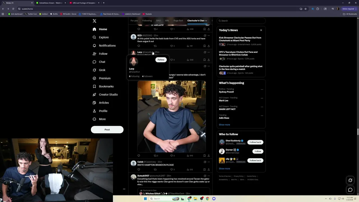
Task: Click the X search field
Action: 241,21
